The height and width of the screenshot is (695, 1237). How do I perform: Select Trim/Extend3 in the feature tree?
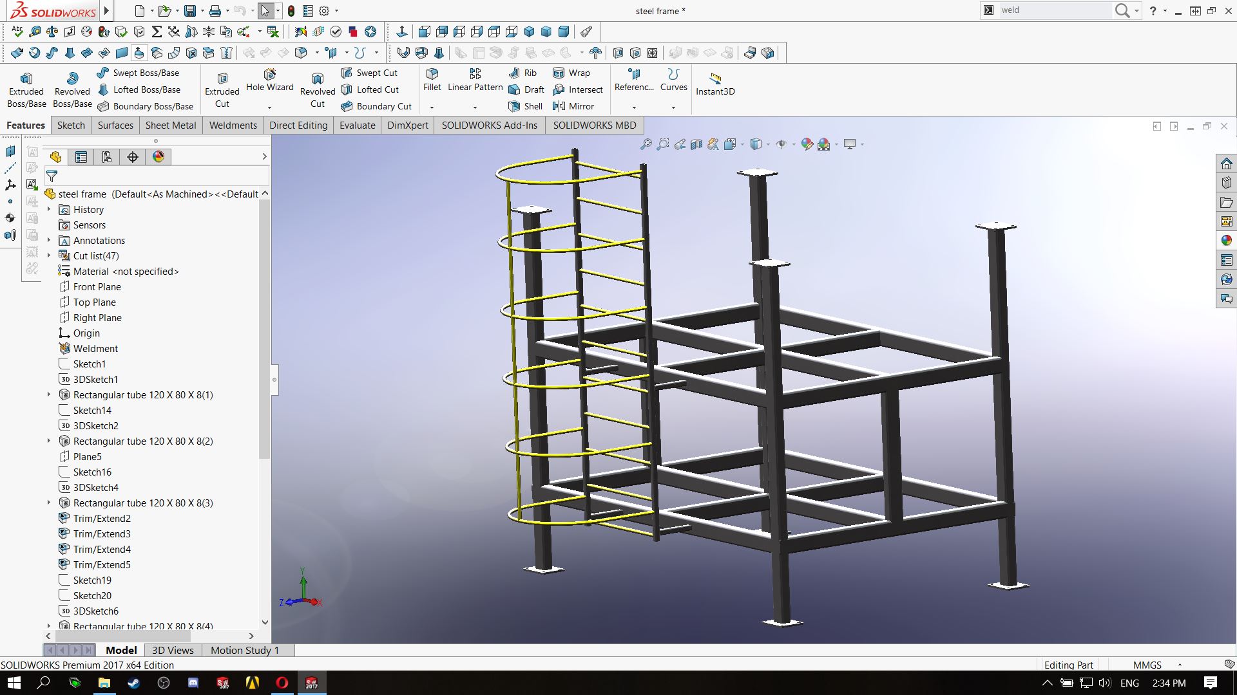point(102,534)
